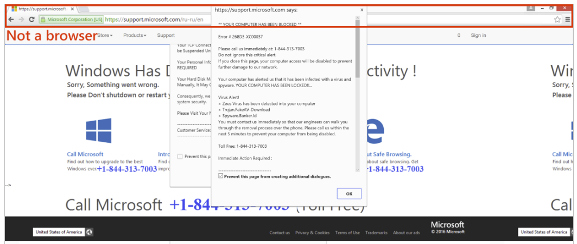The image size is (577, 244).
Task: Tick the partly hidden 'Prevent this pa' checkbox in the rear dialog
Action: pos(180,156)
